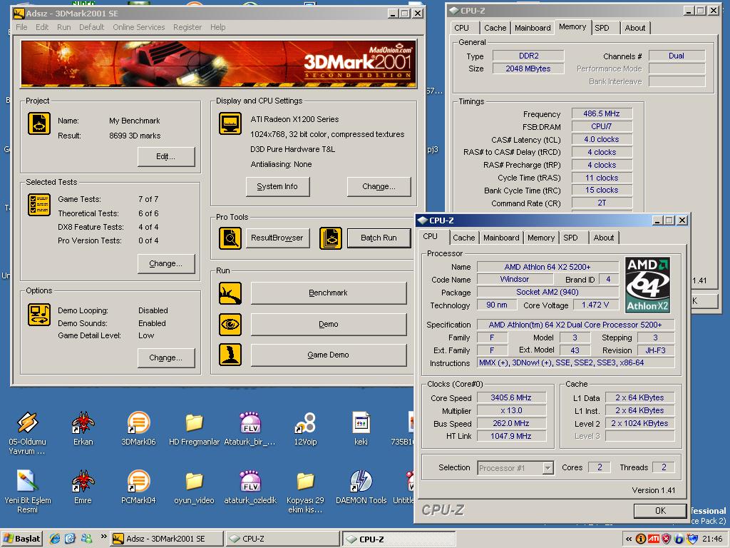The image size is (730, 548).
Task: Select the 12Voip desktop icon
Action: coord(305,423)
